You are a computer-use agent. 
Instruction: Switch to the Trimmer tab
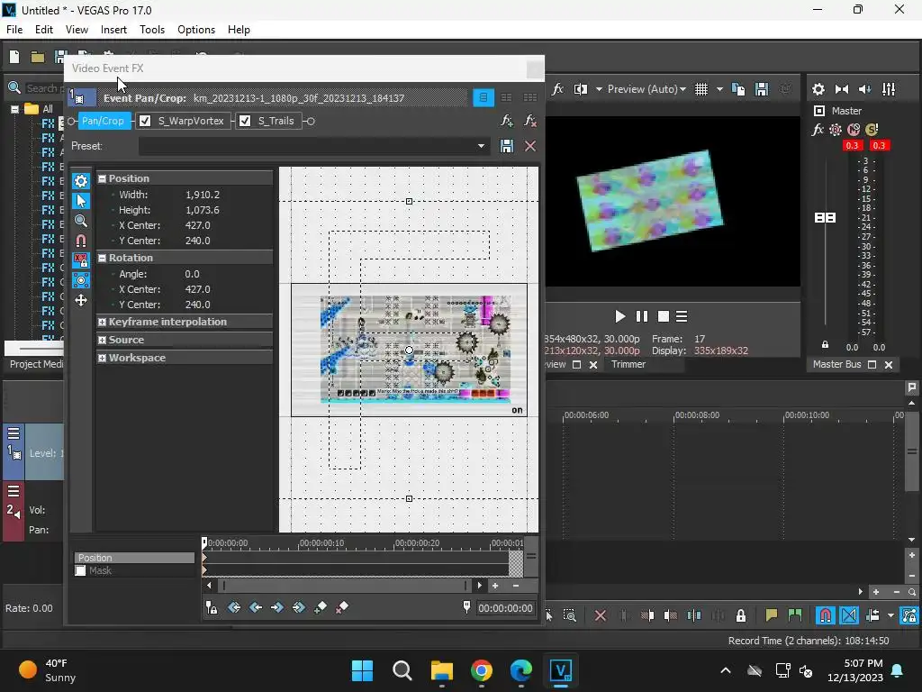point(628,364)
